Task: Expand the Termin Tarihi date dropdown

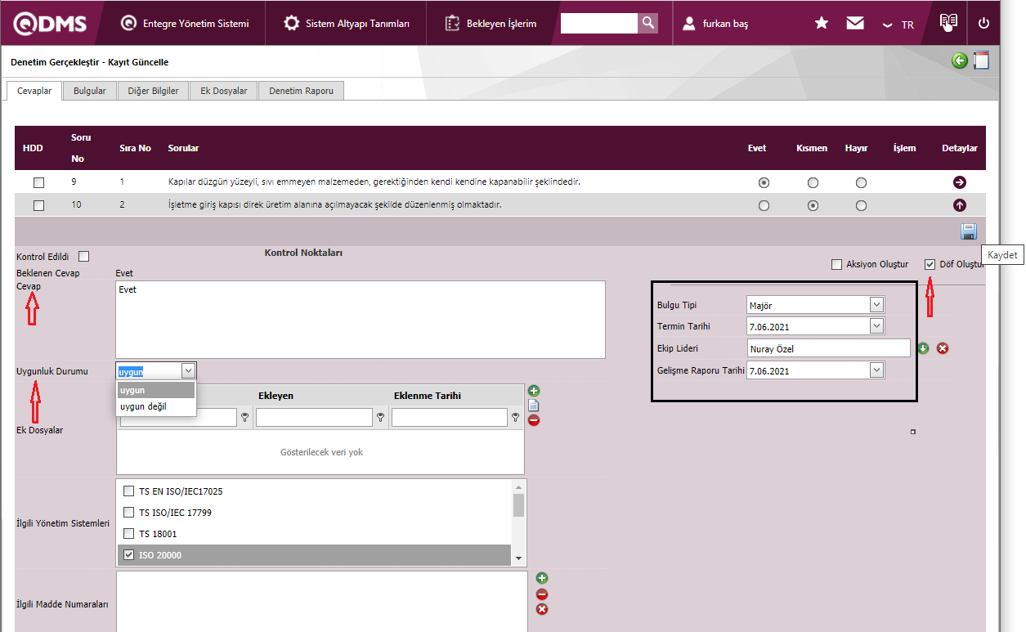Action: coord(876,326)
